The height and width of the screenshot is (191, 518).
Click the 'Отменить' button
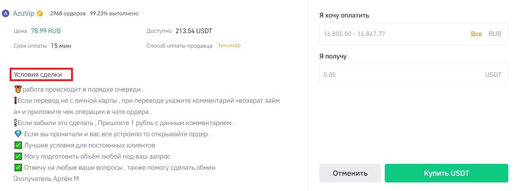coord(350,173)
